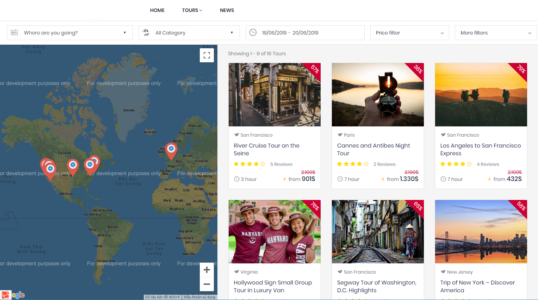Expand the More filters dropdown
The height and width of the screenshot is (300, 538).
coord(496,33)
